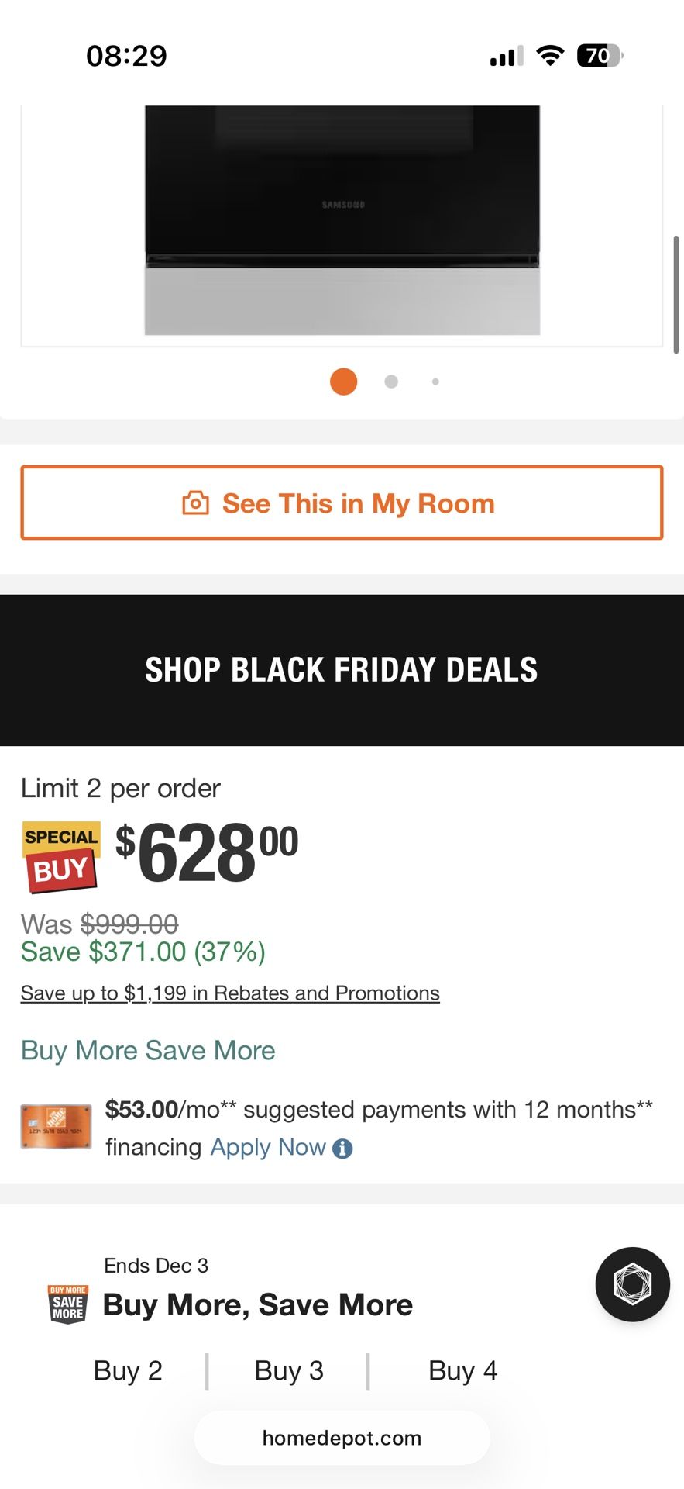684x1489 pixels.
Task: Switch to the second carousel image dot
Action: coord(391,382)
